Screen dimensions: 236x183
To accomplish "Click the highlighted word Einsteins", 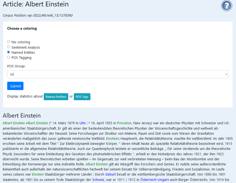I will tap(113, 138).
